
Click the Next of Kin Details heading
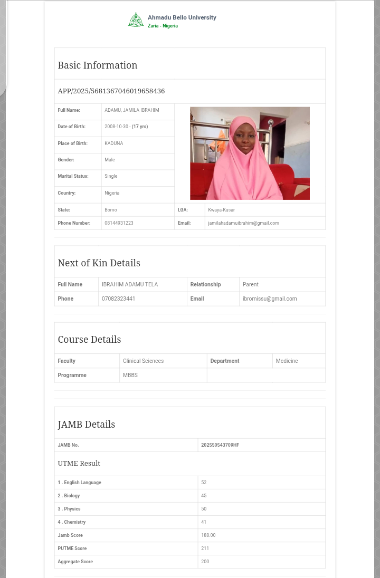[x=99, y=263]
